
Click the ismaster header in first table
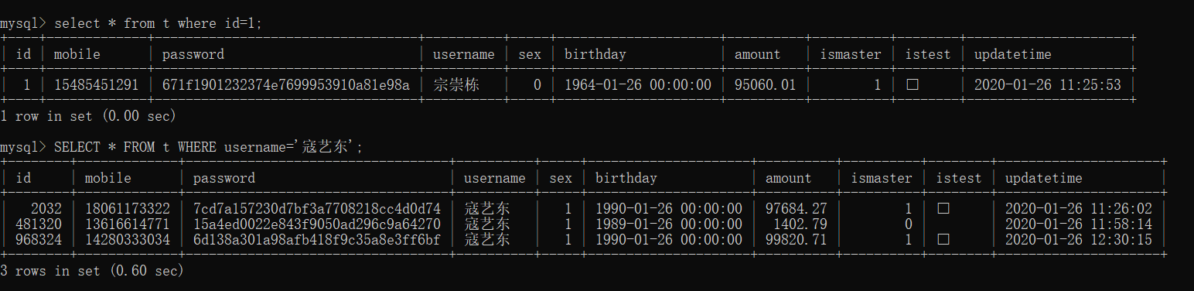850,54
